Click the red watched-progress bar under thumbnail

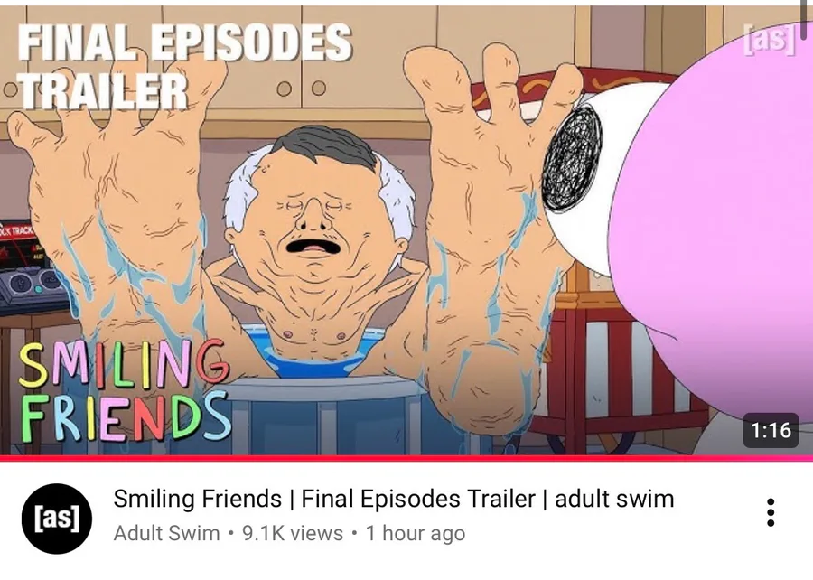tap(406, 458)
